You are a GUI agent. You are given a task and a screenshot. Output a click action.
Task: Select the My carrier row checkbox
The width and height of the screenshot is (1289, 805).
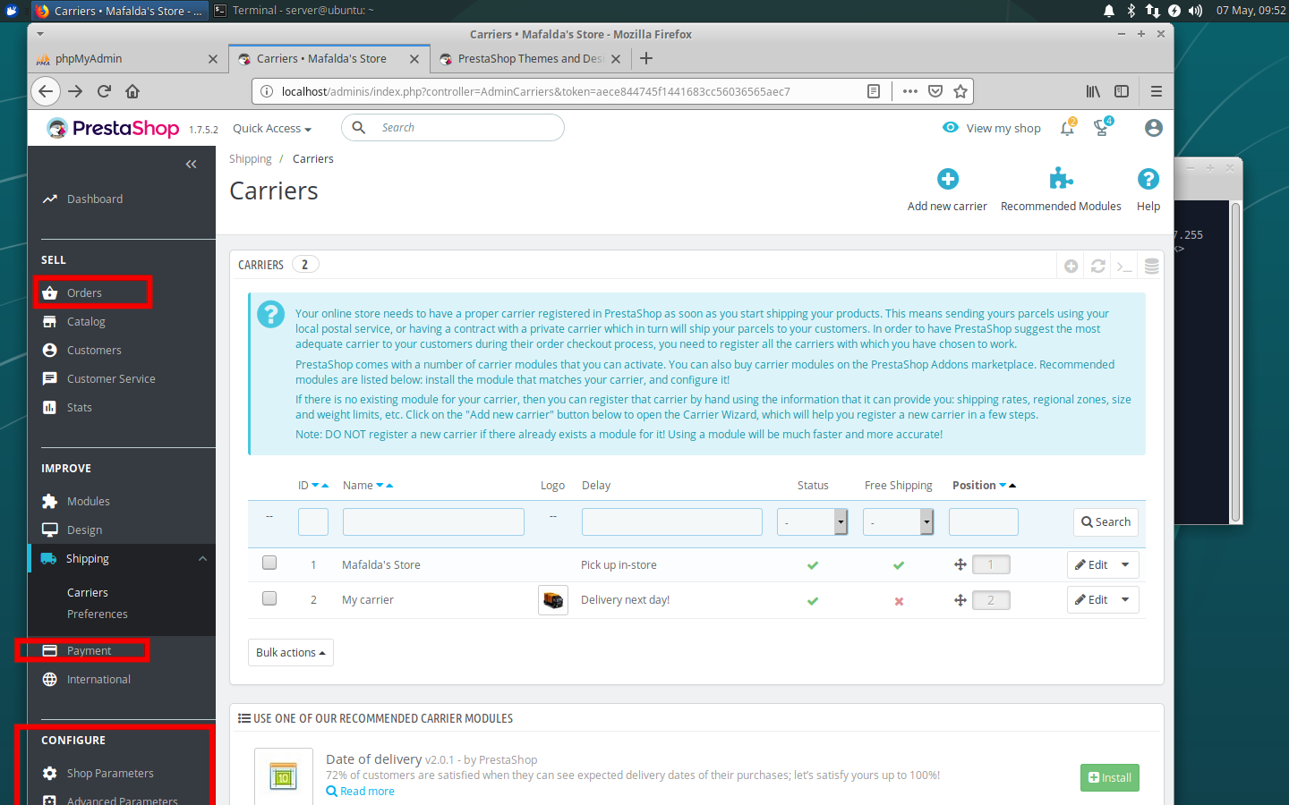(x=269, y=598)
